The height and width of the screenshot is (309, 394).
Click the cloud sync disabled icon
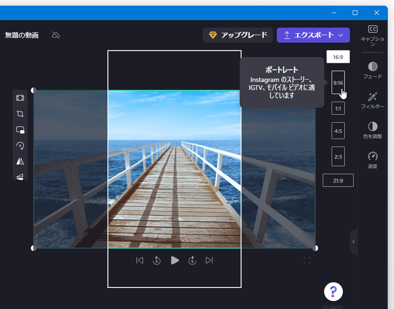click(56, 35)
